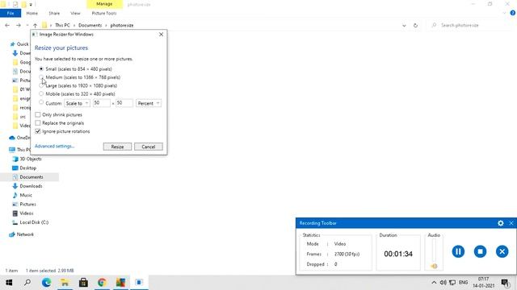Open taskbar search
Viewport: 517px width, 290px height.
(27, 283)
